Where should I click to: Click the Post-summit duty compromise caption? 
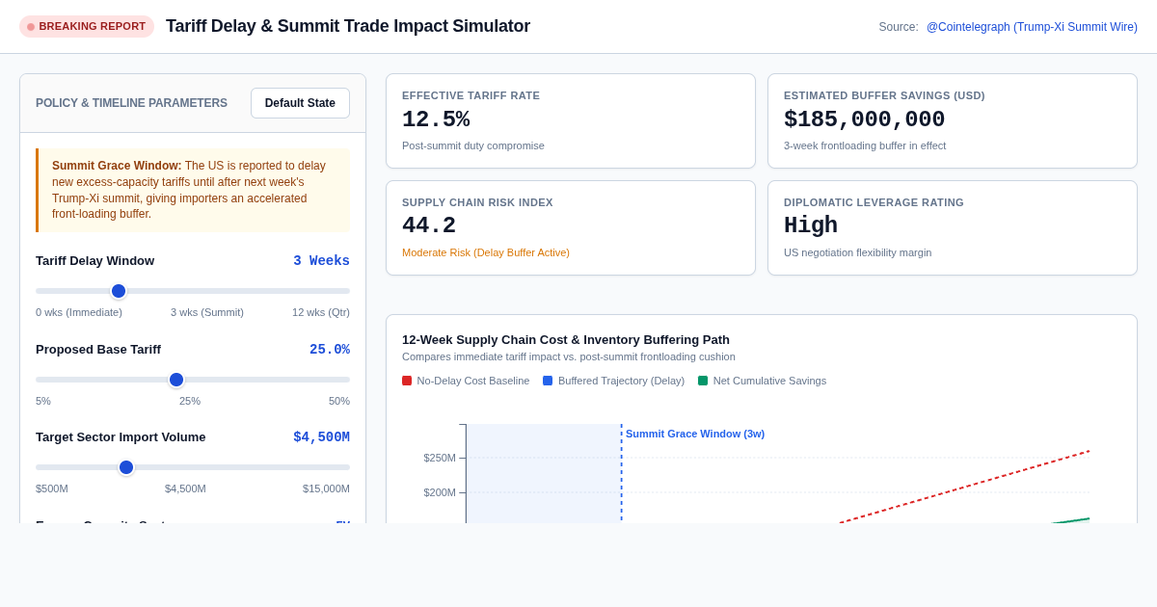[473, 145]
